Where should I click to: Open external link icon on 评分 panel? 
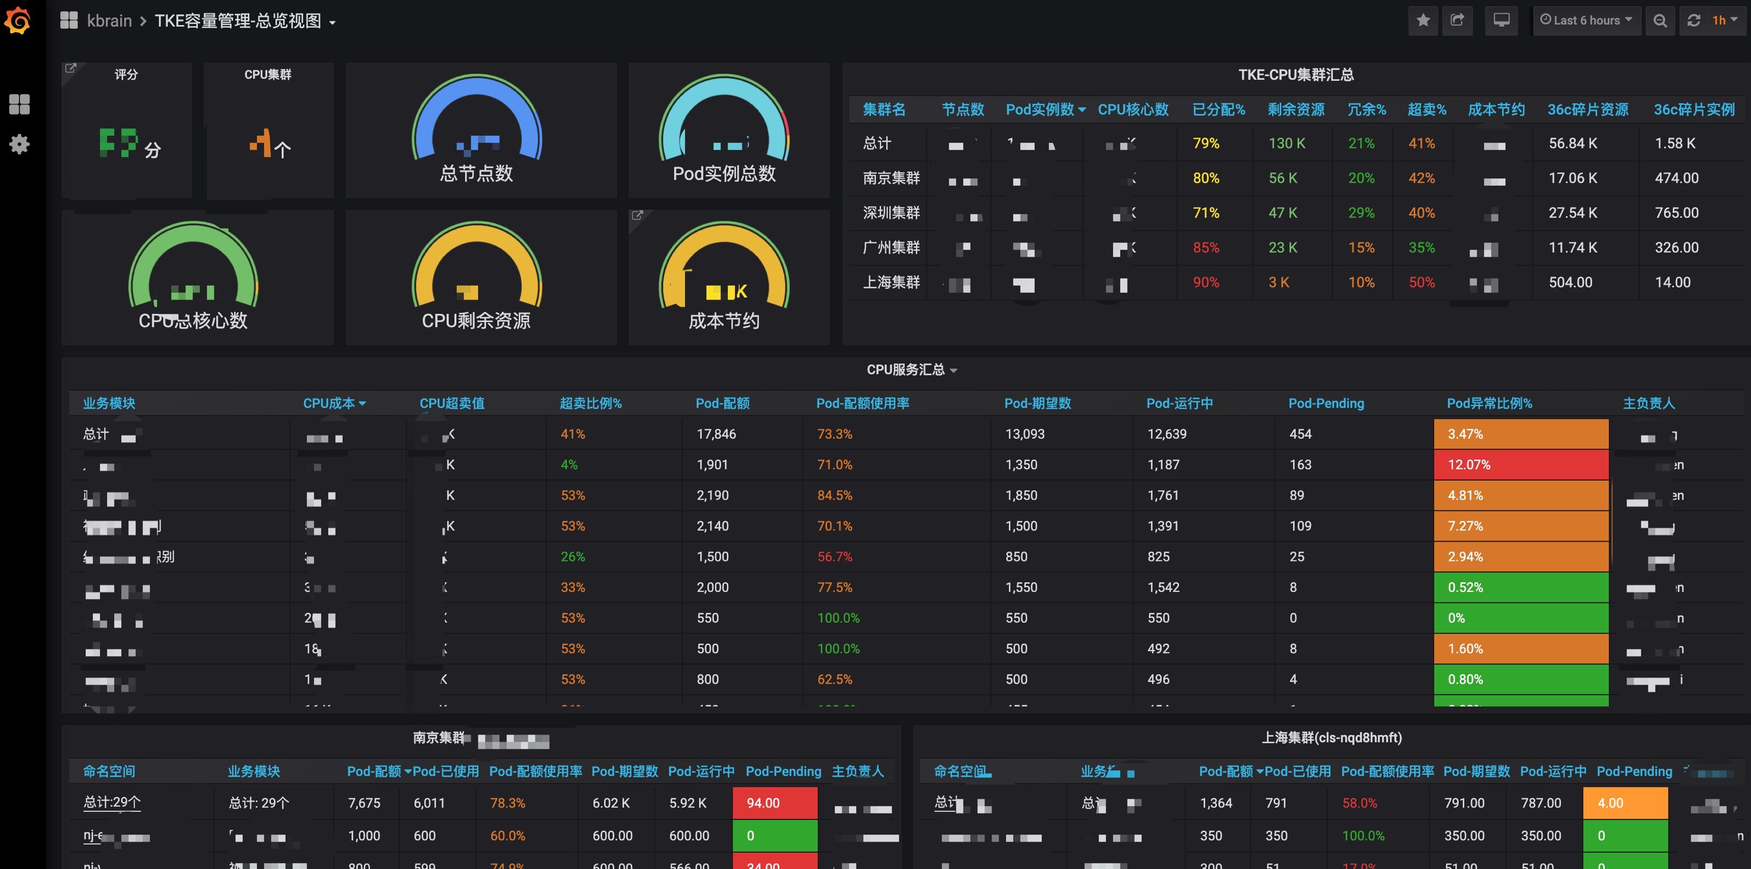pyautogui.click(x=70, y=68)
